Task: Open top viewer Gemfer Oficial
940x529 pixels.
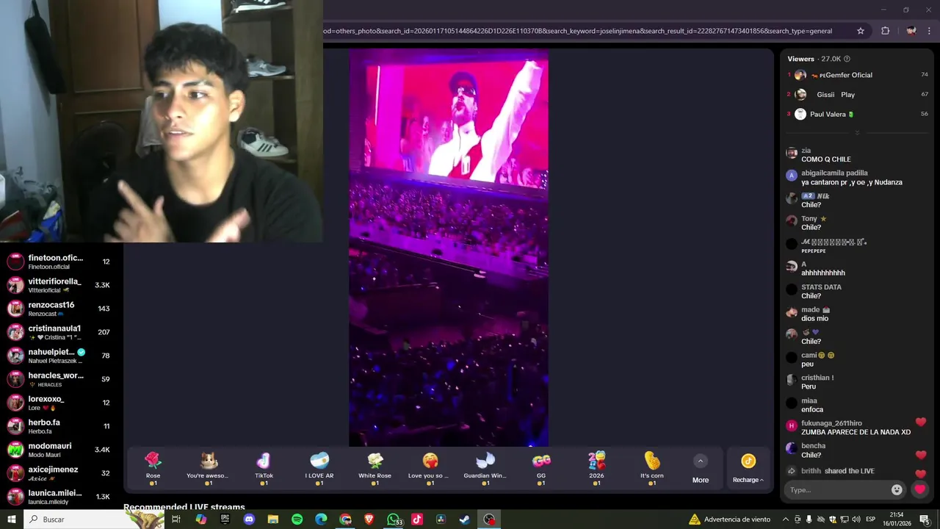Action: pos(858,75)
